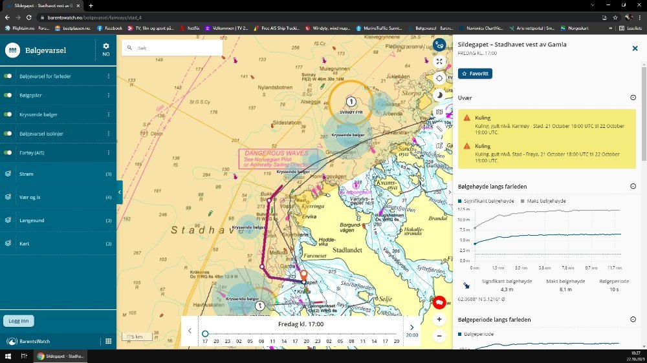Open the route planning tool
The image size is (647, 363).
[x=439, y=45]
